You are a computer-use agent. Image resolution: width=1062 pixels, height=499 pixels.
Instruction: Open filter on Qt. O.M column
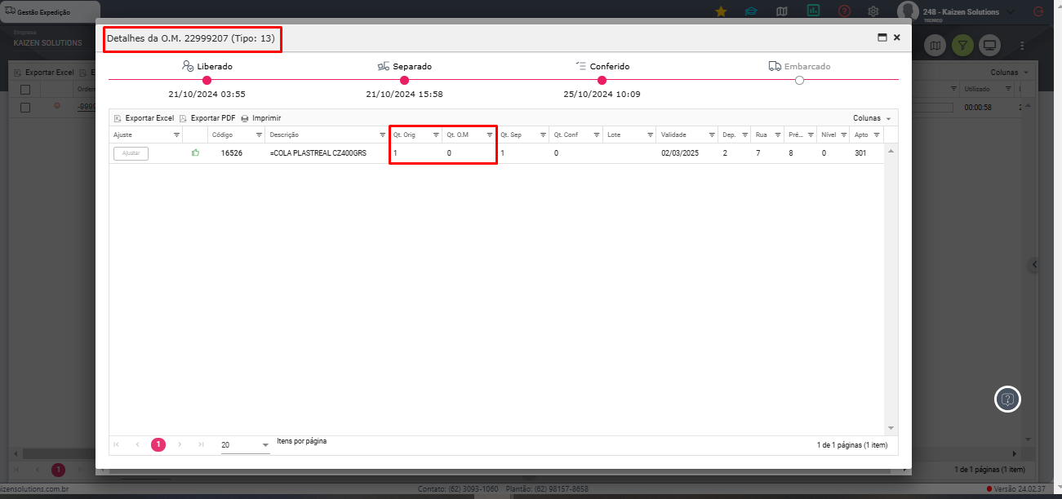click(x=489, y=135)
